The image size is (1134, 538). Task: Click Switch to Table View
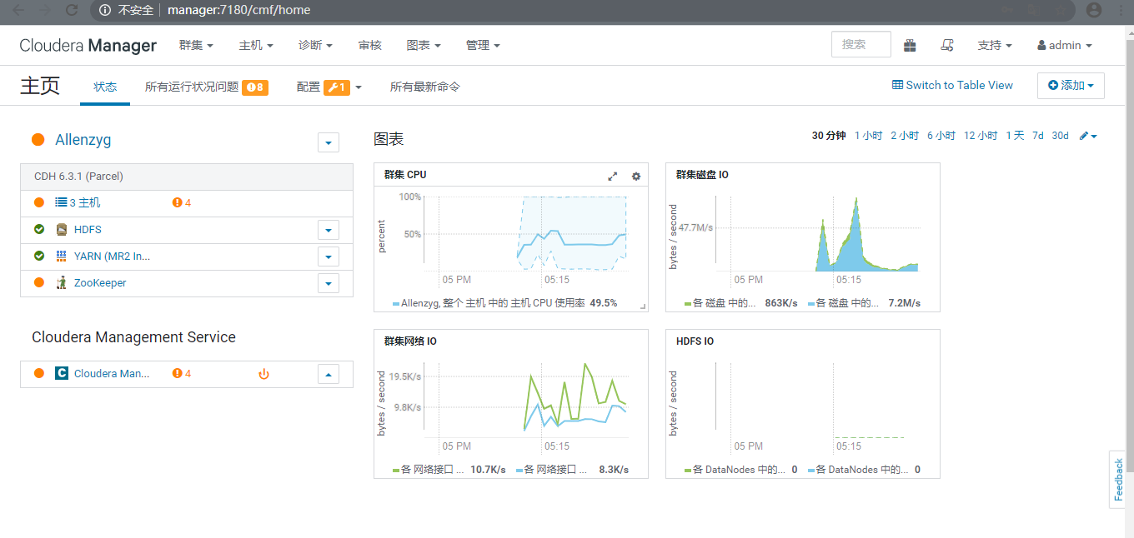click(952, 85)
